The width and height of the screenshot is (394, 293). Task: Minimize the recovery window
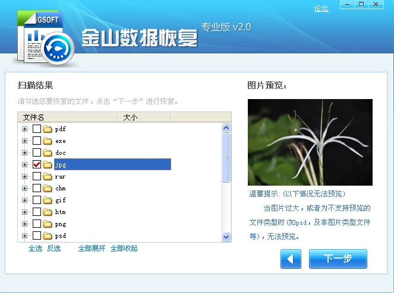[x=347, y=5]
